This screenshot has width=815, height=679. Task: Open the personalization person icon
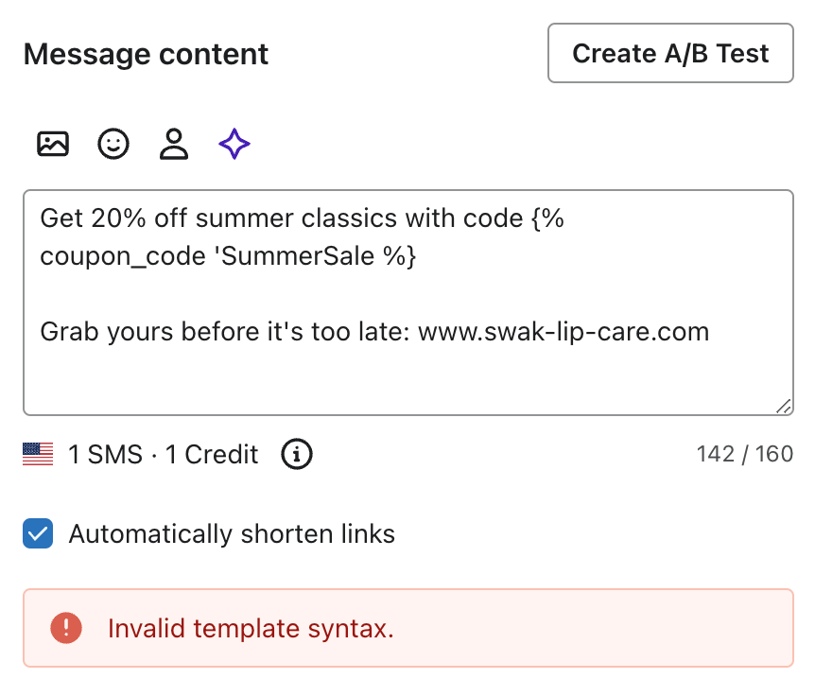[x=174, y=145]
